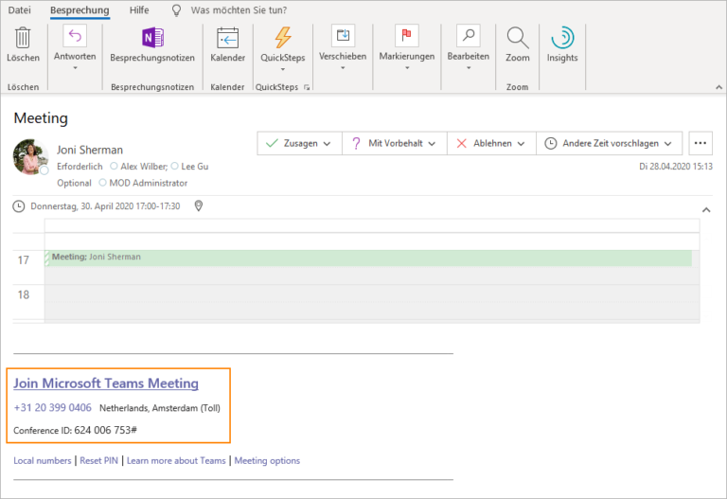Select the green Meeting calendar entry

(368, 258)
